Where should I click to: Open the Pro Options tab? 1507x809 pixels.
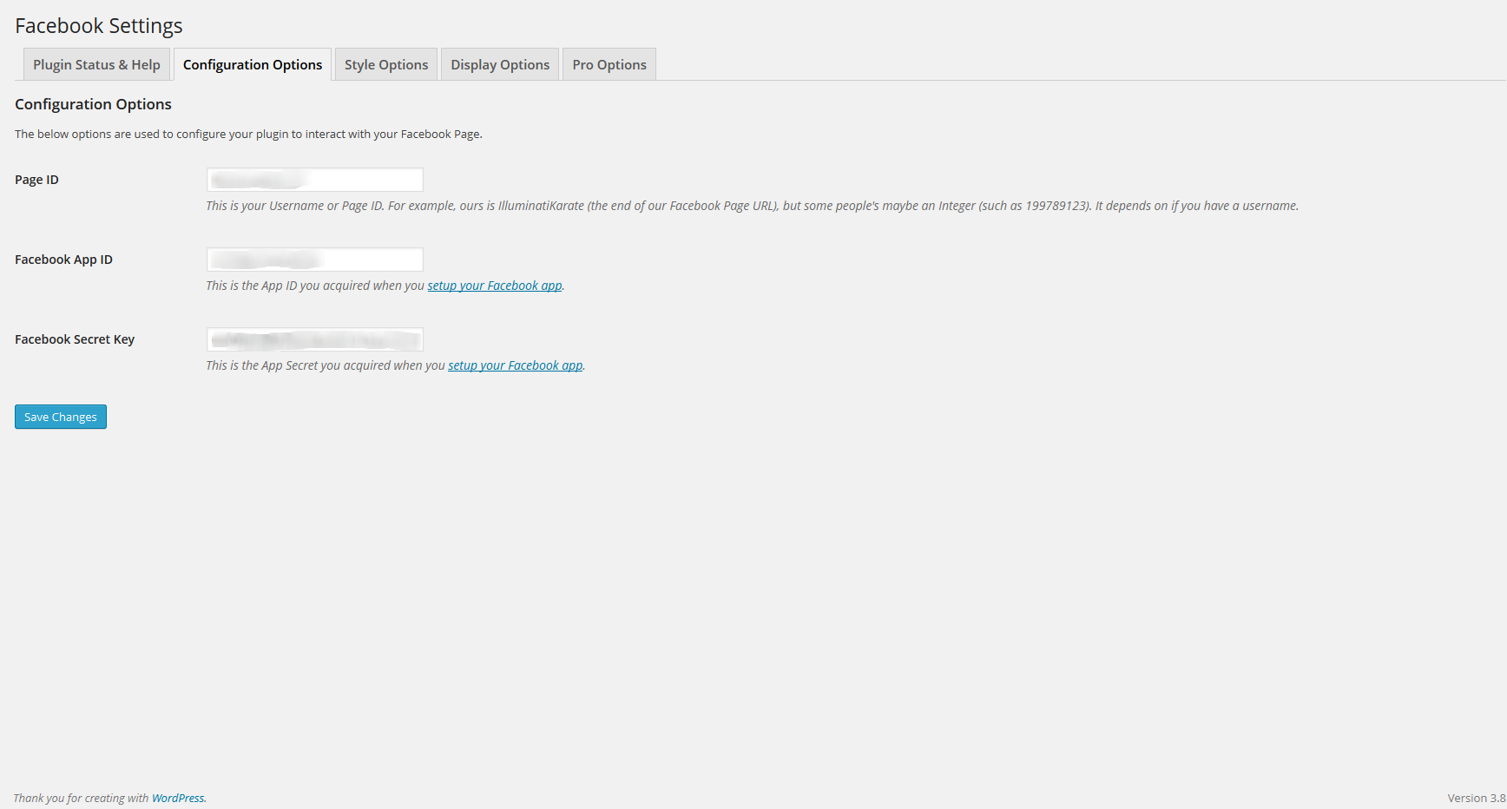[x=609, y=65]
